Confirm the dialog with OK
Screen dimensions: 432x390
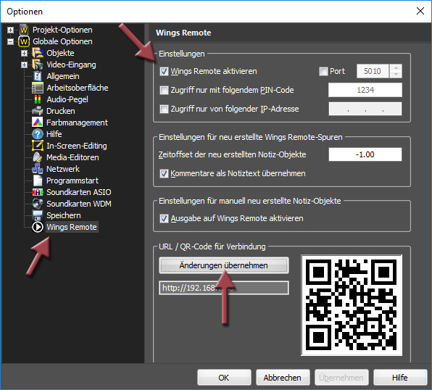(x=224, y=378)
